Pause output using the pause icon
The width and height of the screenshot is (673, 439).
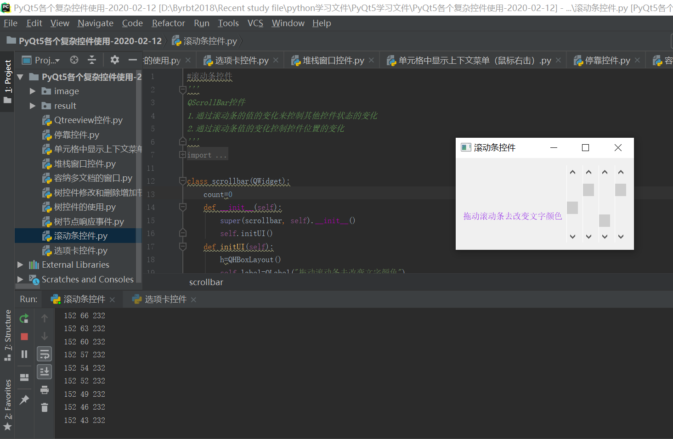(24, 354)
